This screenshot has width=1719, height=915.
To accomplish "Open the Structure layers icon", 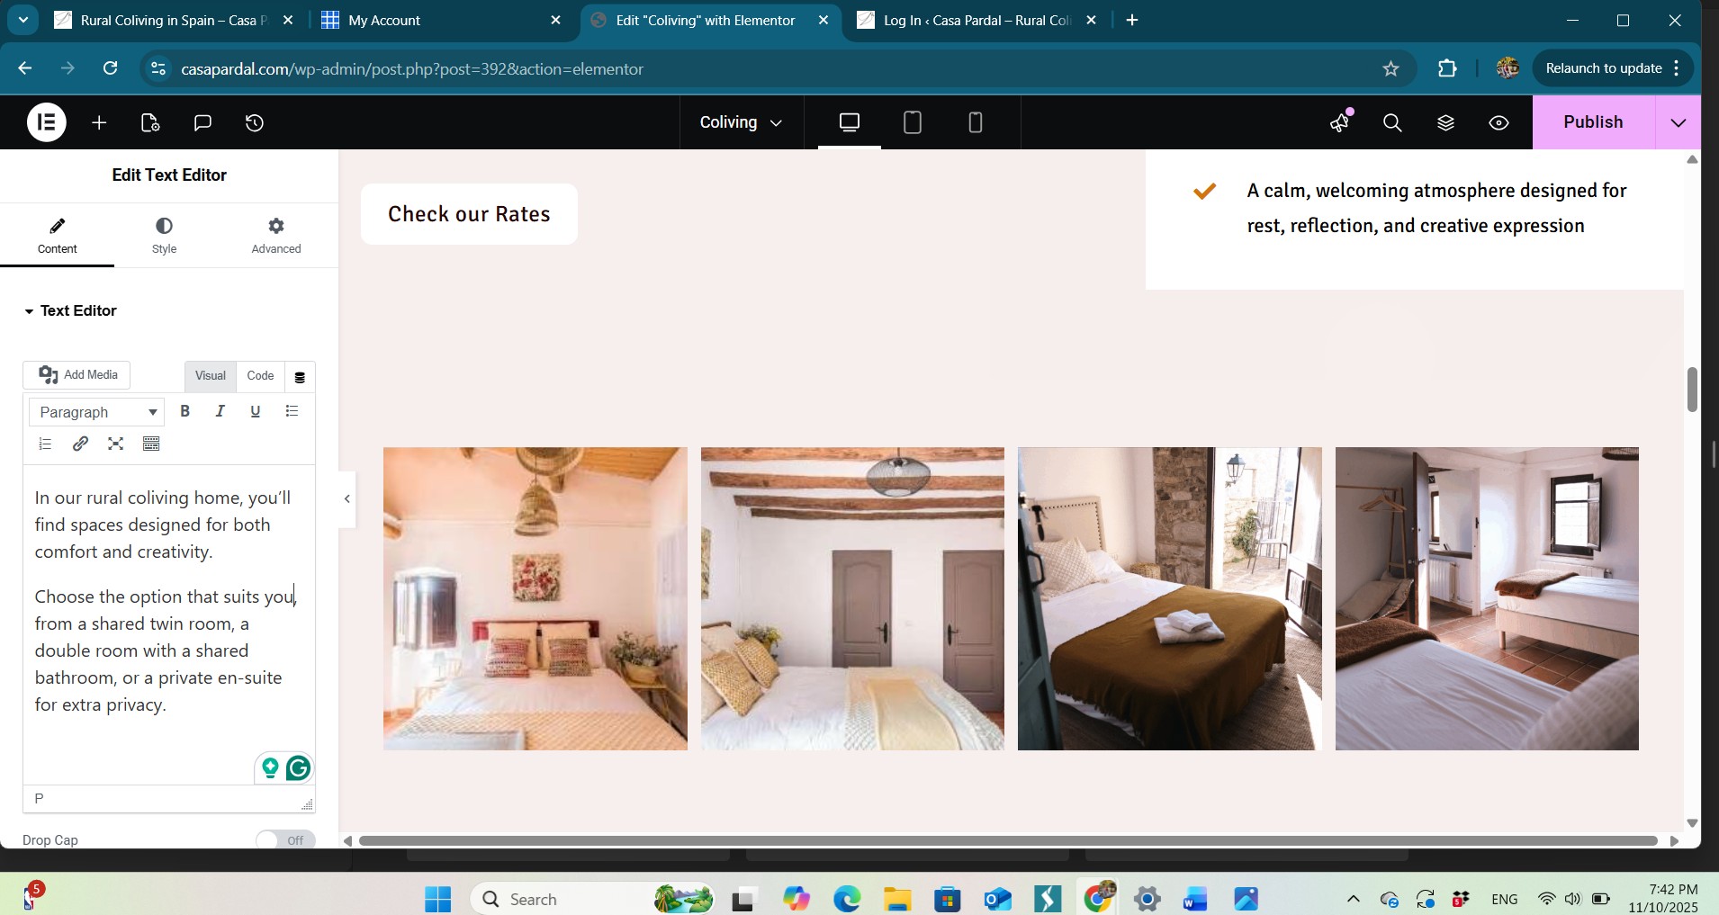I will 1445,122.
